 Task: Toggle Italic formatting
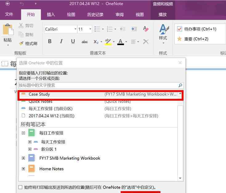coord(61,41)
